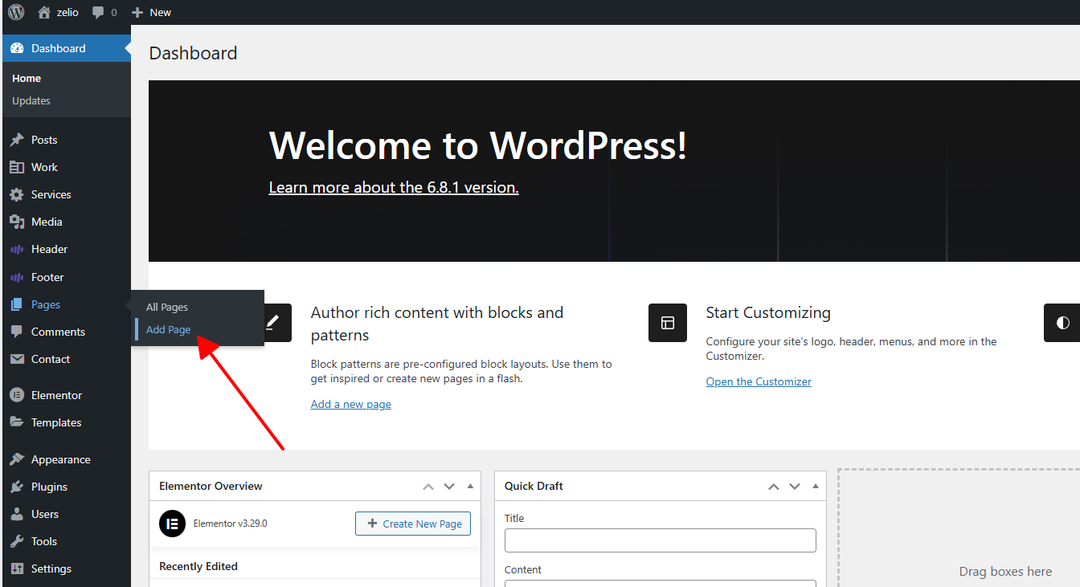Viewport: 1080px width, 587px height.
Task: Click the 'Recently Edited' heading
Action: coord(198,566)
